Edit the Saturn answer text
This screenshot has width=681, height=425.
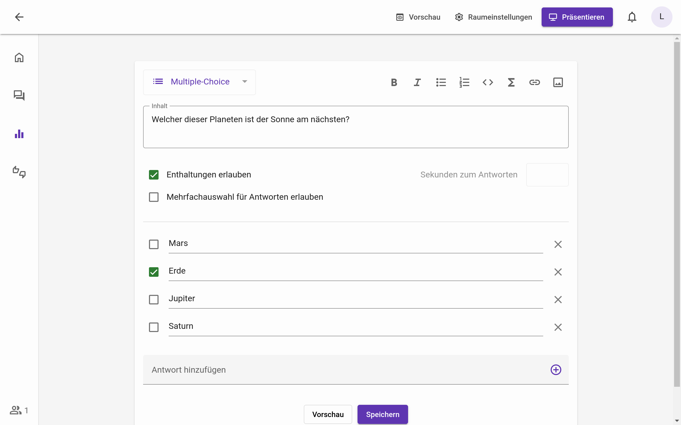coord(356,326)
